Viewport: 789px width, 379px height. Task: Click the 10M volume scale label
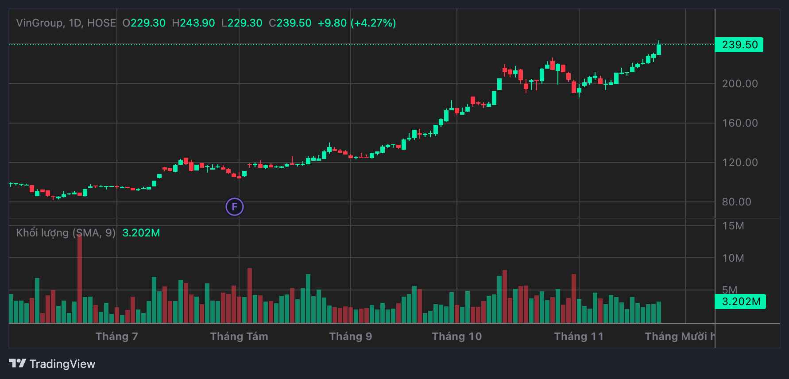pyautogui.click(x=733, y=258)
